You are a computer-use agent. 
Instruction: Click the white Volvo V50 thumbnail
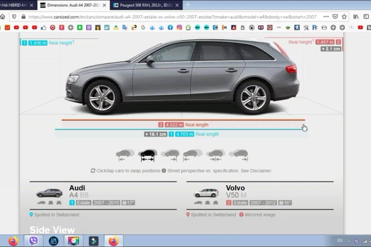coord(206,193)
